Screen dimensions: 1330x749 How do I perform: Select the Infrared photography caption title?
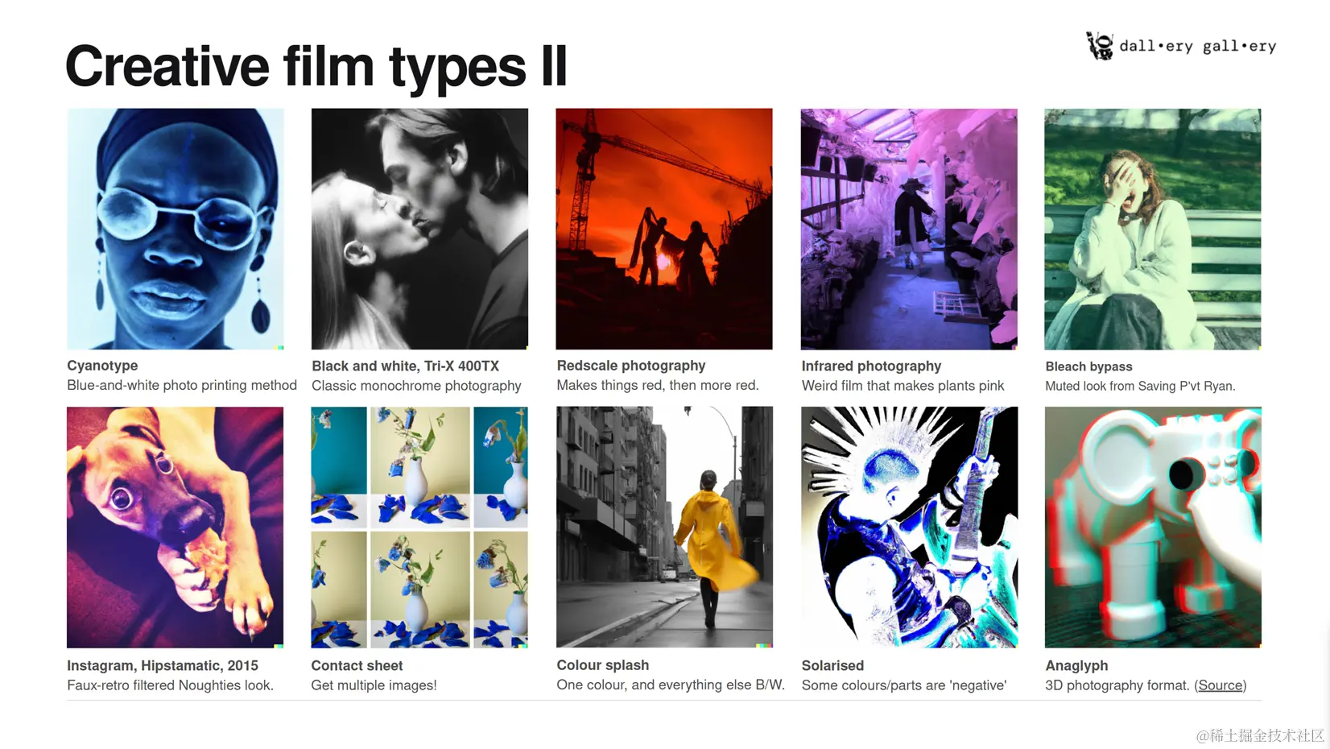[871, 366]
